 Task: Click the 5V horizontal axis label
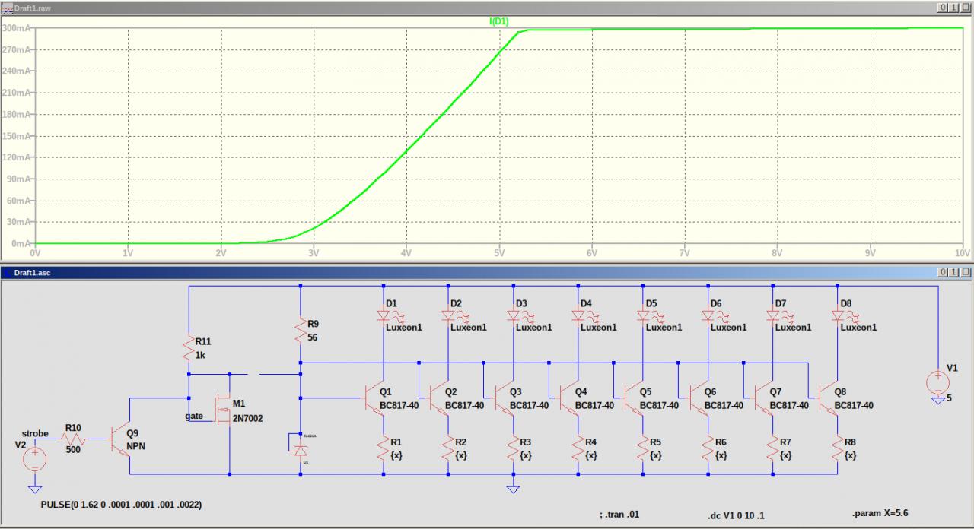point(499,252)
